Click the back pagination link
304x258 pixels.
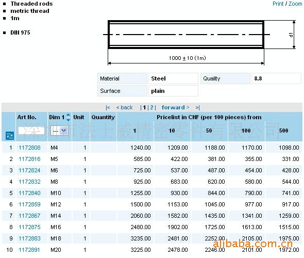point(124,107)
